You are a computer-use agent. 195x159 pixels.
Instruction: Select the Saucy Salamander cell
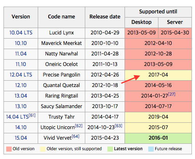tap(61, 106)
